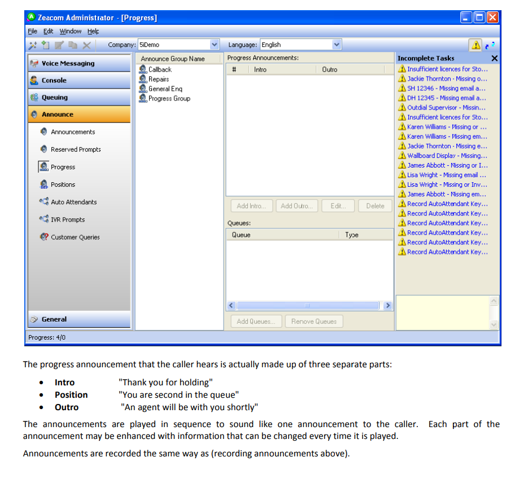Click the Queues scrollbar right arrow
This screenshot has height=479, width=532.
pyautogui.click(x=387, y=305)
